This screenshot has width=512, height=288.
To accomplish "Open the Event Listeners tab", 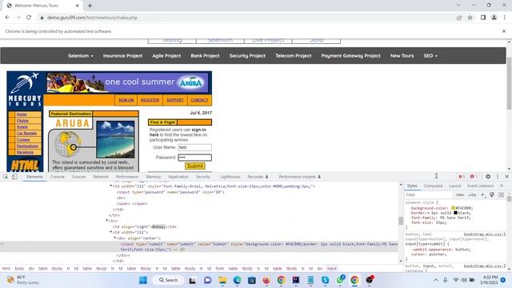I will [480, 186].
